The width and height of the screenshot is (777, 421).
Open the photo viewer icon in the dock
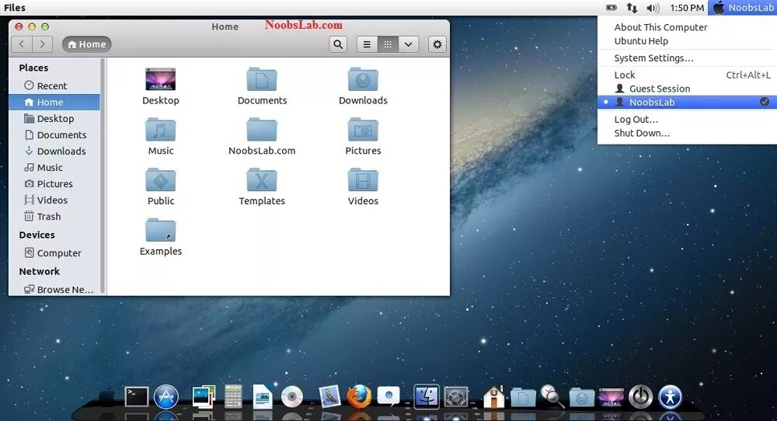204,397
